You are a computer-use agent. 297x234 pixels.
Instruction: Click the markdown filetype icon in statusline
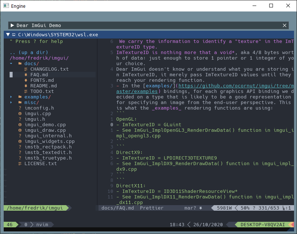(201, 208)
